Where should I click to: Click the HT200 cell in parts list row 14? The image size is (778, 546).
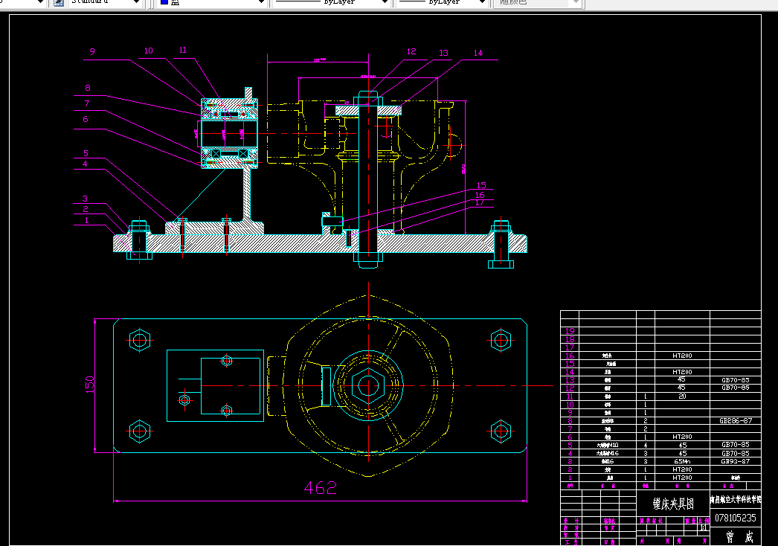[x=682, y=372]
